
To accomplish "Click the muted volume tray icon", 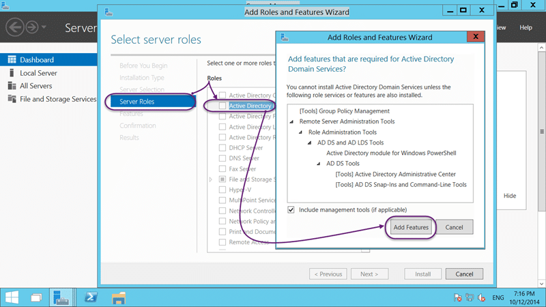I will [x=482, y=297].
